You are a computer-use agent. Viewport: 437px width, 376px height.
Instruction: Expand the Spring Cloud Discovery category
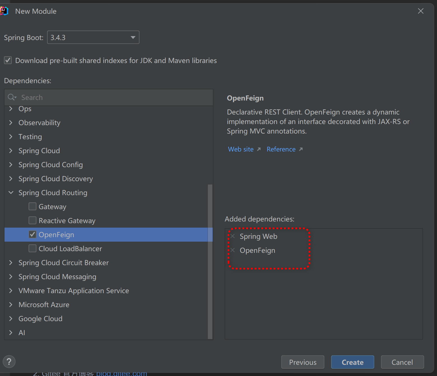[x=11, y=179]
